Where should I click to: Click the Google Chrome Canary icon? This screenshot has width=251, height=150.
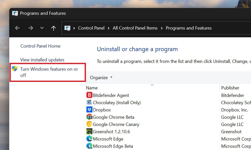(89, 124)
